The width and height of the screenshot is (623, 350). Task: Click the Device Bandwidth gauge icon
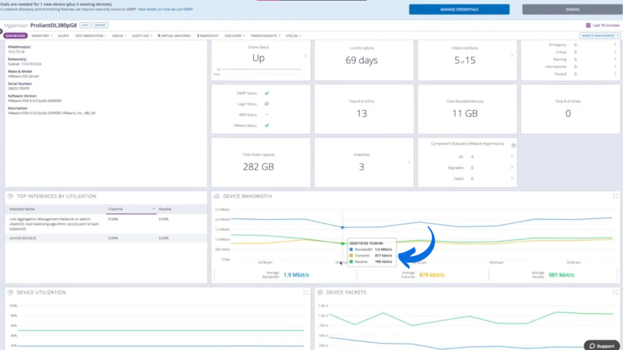[217, 196]
